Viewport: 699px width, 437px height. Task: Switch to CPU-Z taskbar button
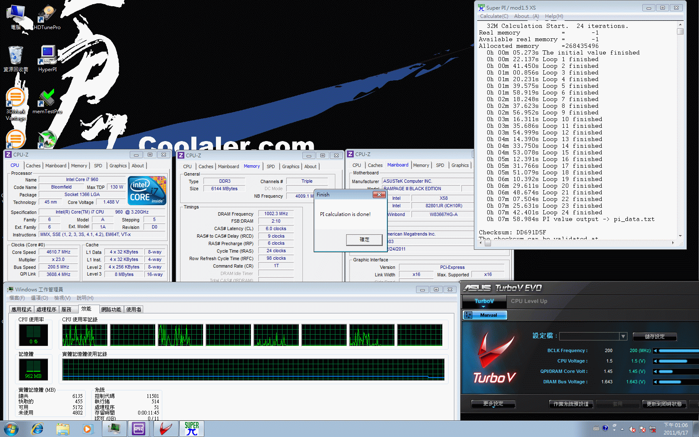click(x=139, y=429)
